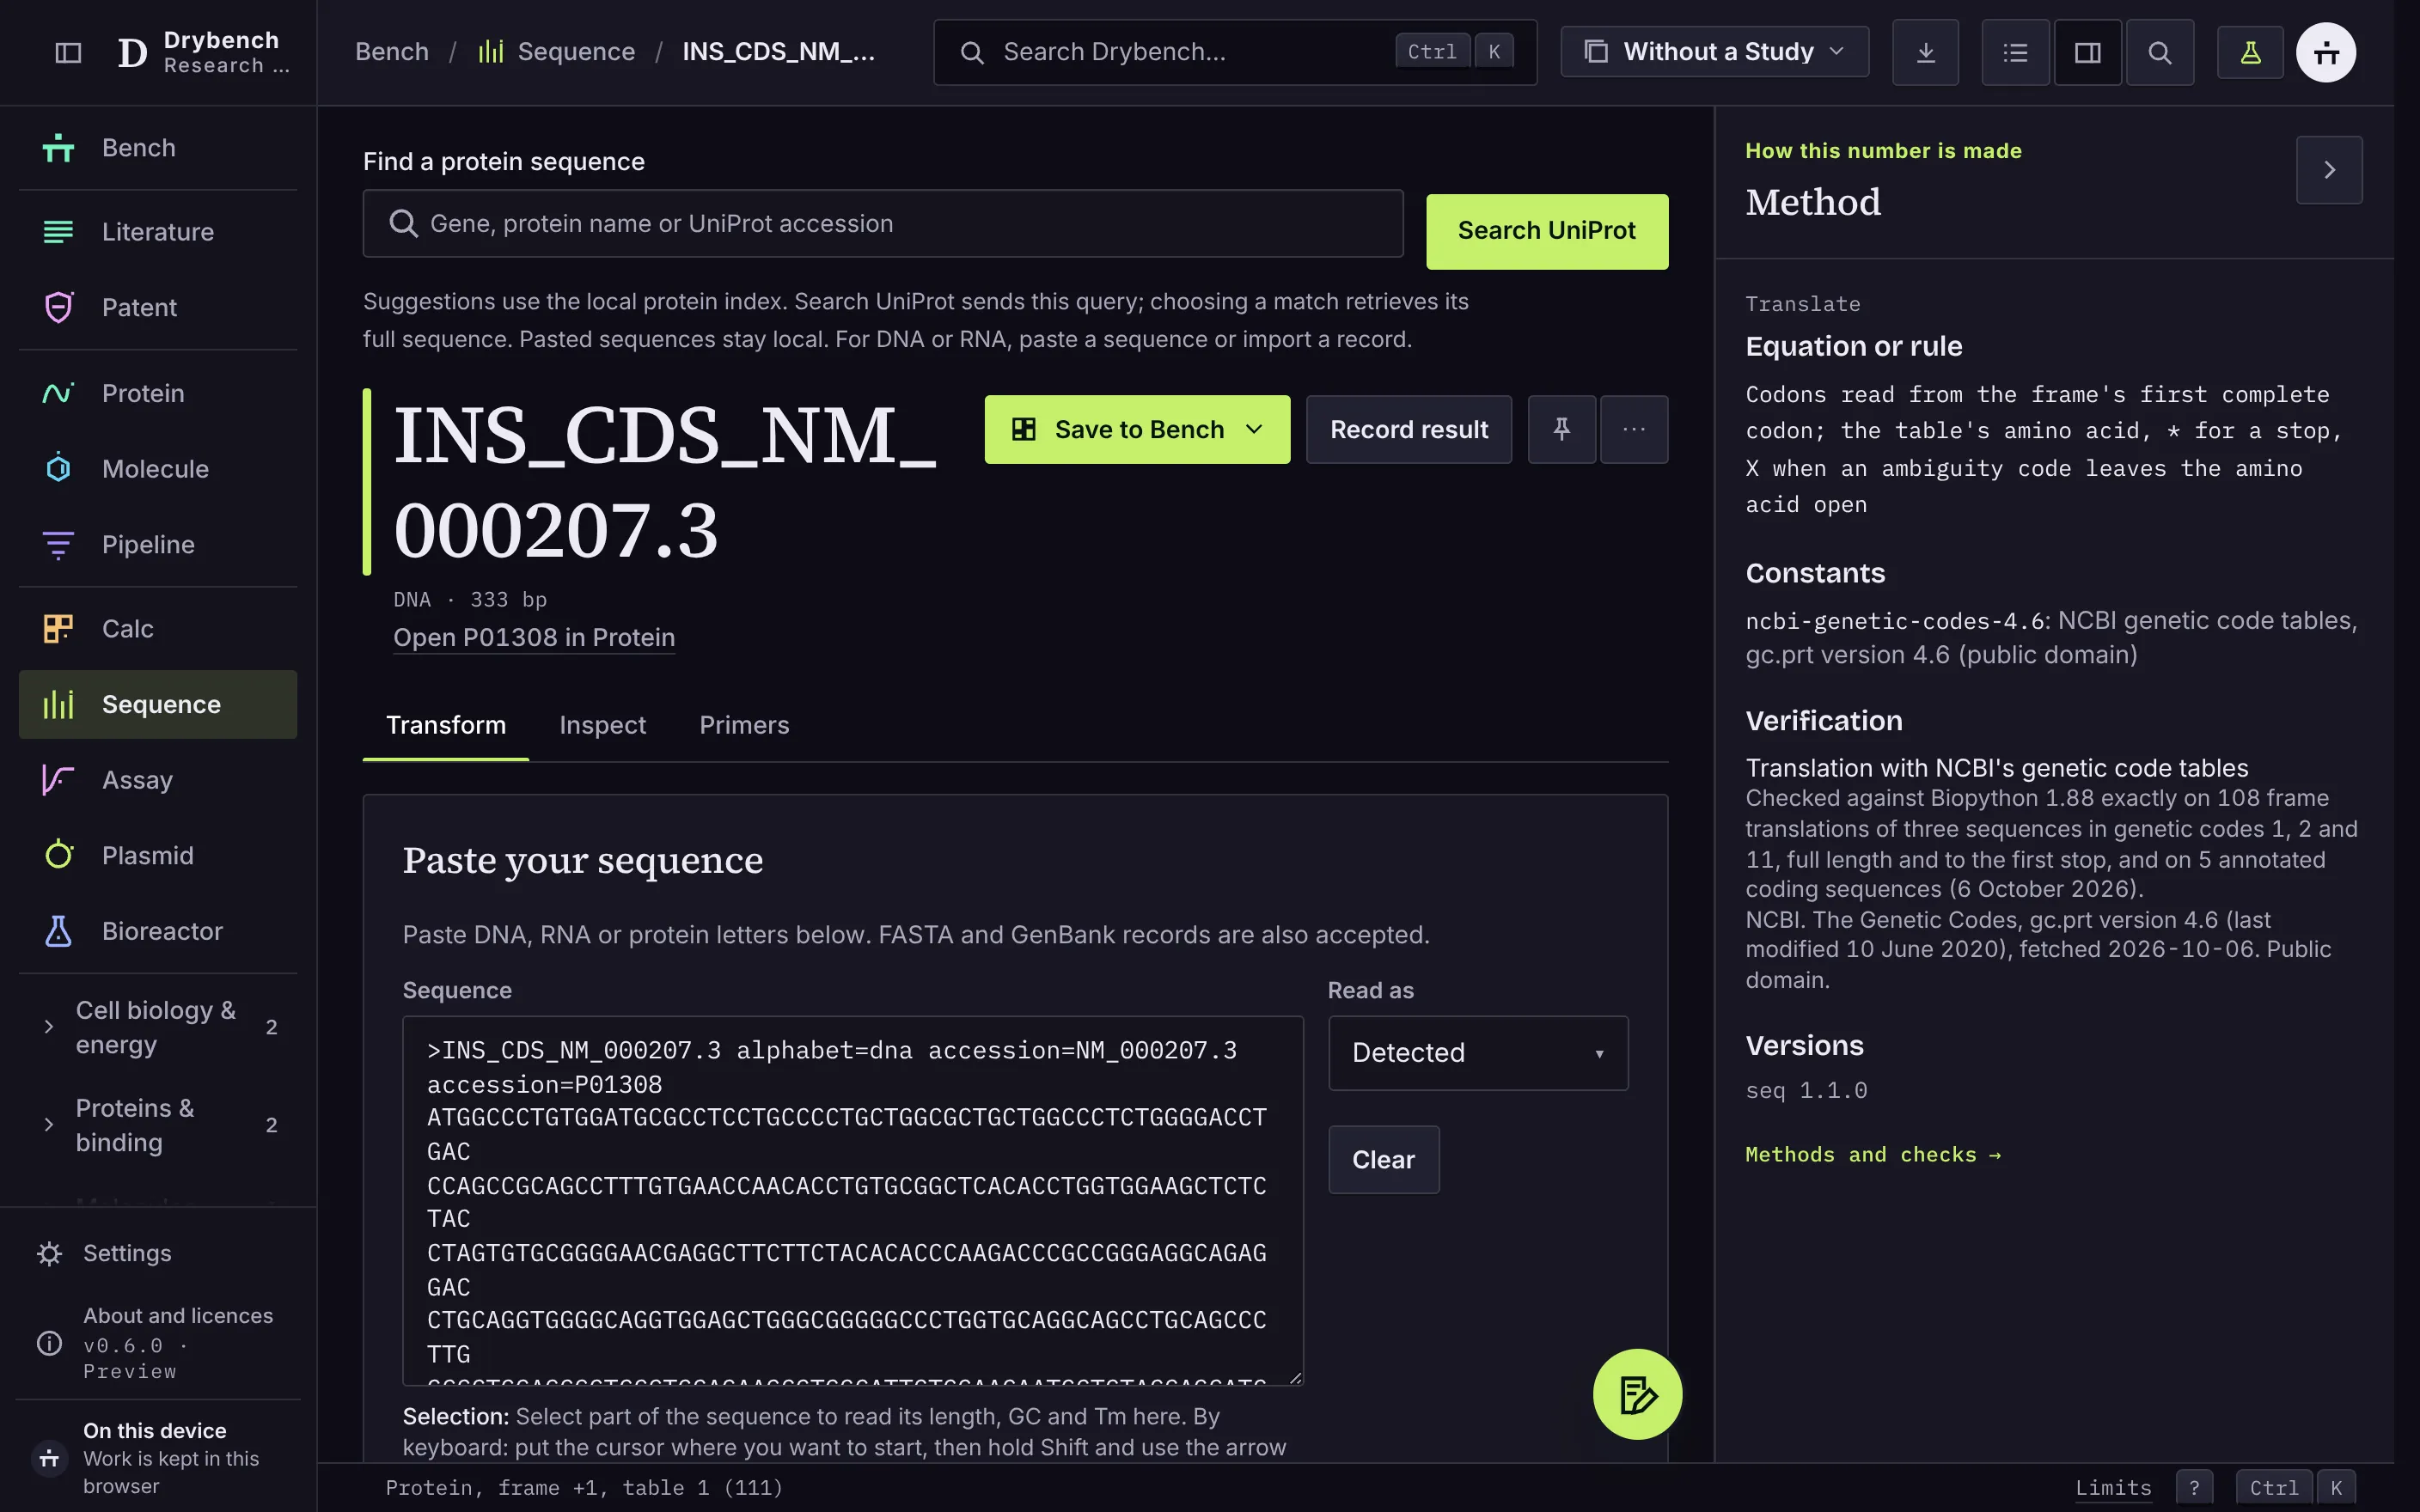This screenshot has height=1512, width=2420.
Task: Click the protein sequence search field
Action: click(x=883, y=224)
